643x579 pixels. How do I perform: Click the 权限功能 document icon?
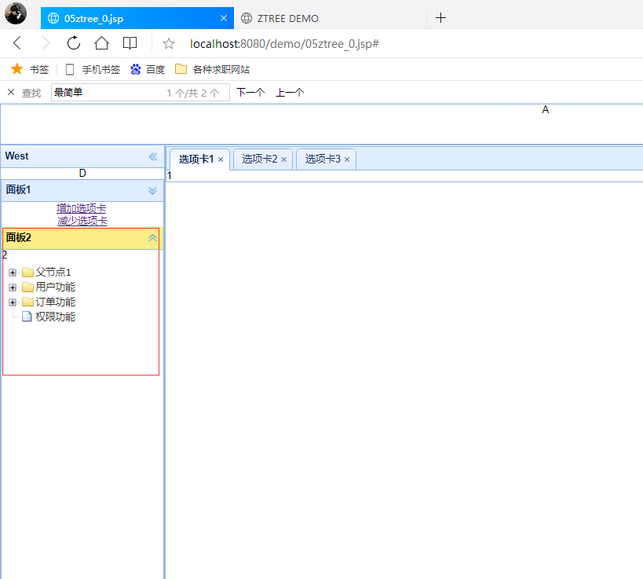(x=27, y=317)
